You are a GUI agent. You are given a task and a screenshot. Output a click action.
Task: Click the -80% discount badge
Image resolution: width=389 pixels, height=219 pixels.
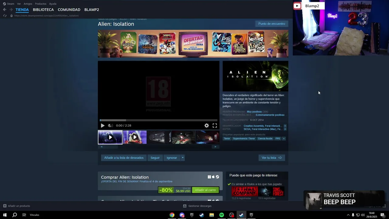166,190
